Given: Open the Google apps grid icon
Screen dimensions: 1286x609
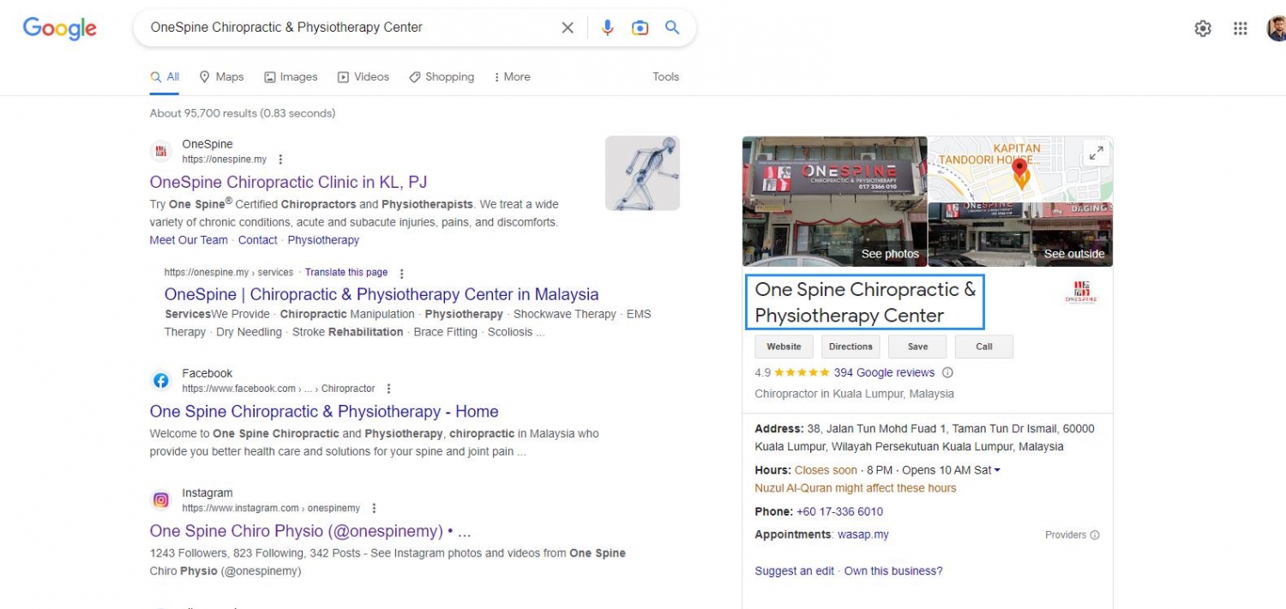Looking at the screenshot, I should click(x=1240, y=28).
